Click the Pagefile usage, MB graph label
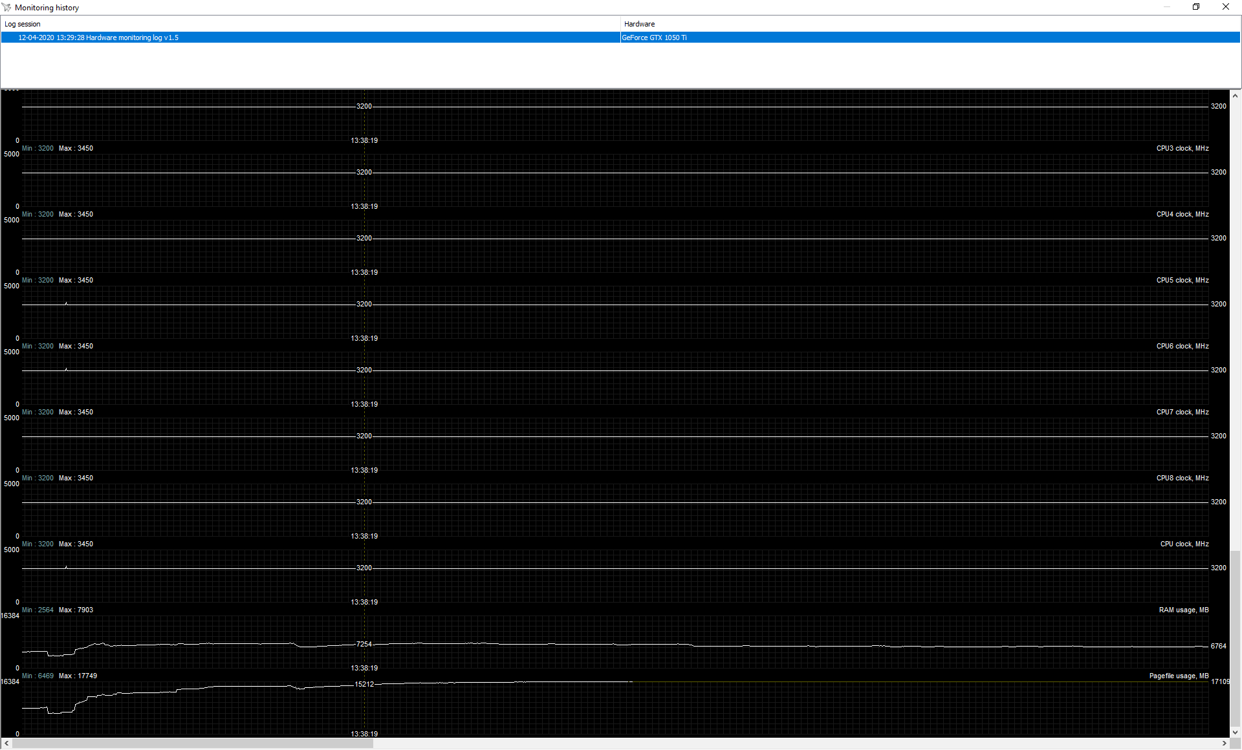This screenshot has width=1242, height=750. click(x=1179, y=676)
